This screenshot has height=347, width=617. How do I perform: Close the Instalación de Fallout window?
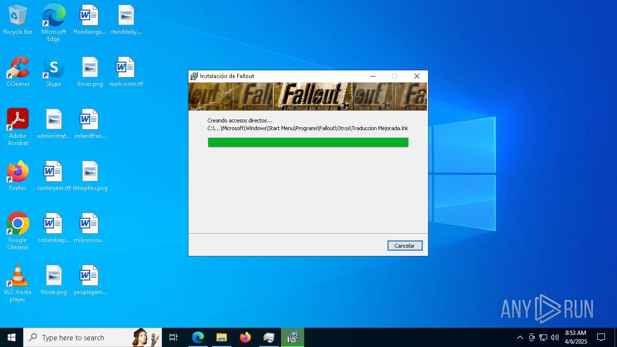click(417, 76)
